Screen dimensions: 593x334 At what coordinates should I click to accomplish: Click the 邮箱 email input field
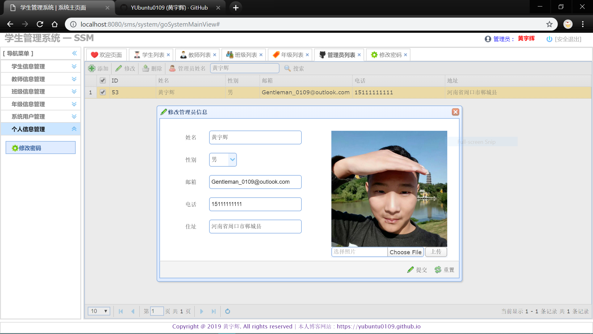[255, 182]
